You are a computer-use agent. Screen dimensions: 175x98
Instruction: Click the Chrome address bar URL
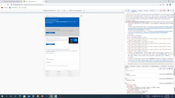[28, 5]
